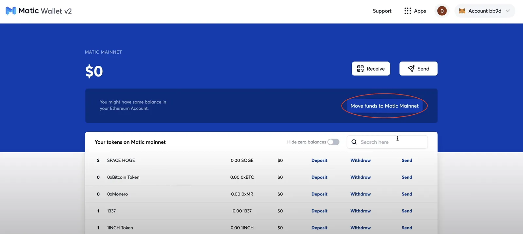The image size is (523, 234).
Task: Click the Move funds to Matic Mainnet button
Action: [384, 106]
